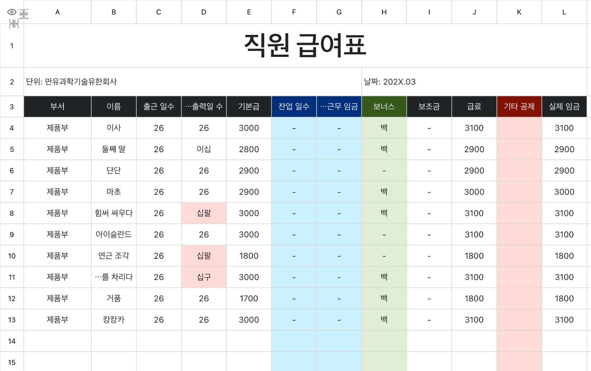Select column F header
Viewport: 591px width, 371px height.
(294, 12)
